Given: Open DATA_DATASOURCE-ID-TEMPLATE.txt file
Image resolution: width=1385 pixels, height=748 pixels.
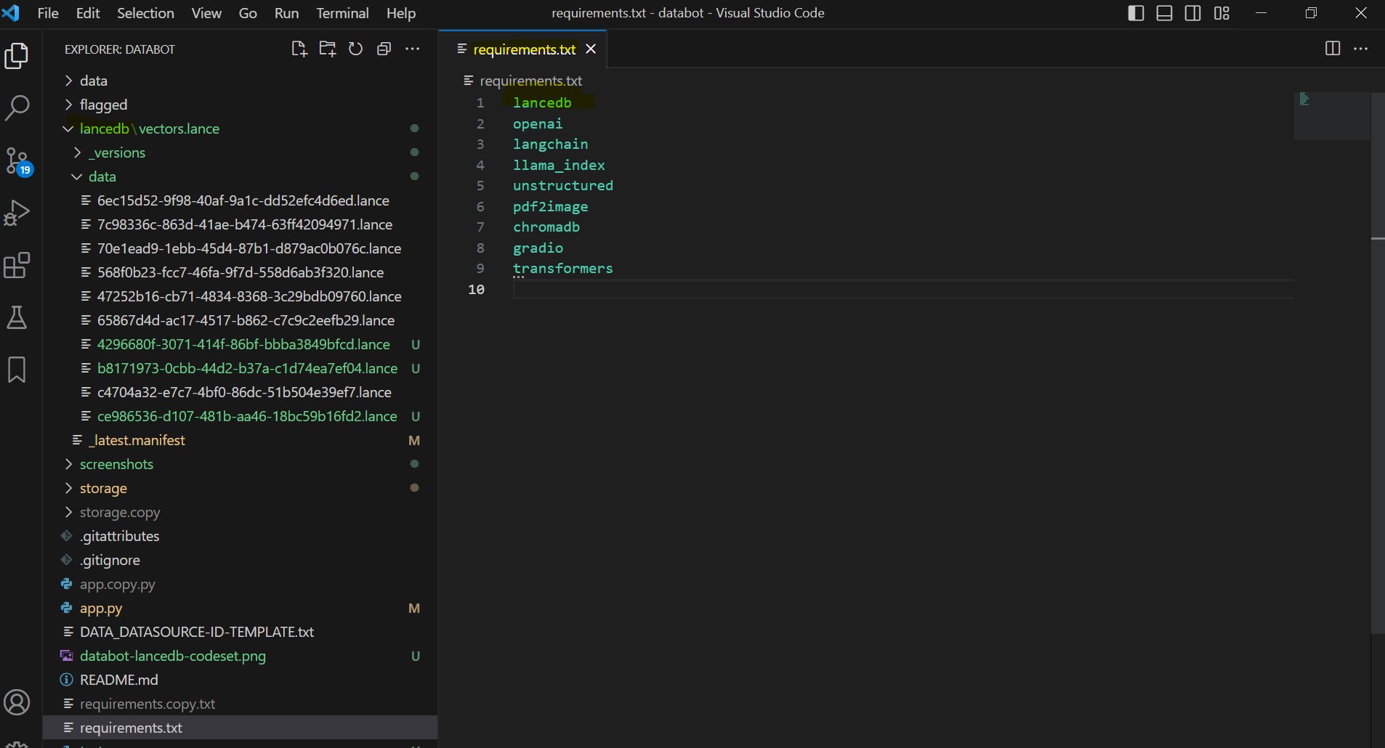Looking at the screenshot, I should [240, 632].
